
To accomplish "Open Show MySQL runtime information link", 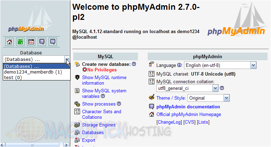I will click(104, 80).
